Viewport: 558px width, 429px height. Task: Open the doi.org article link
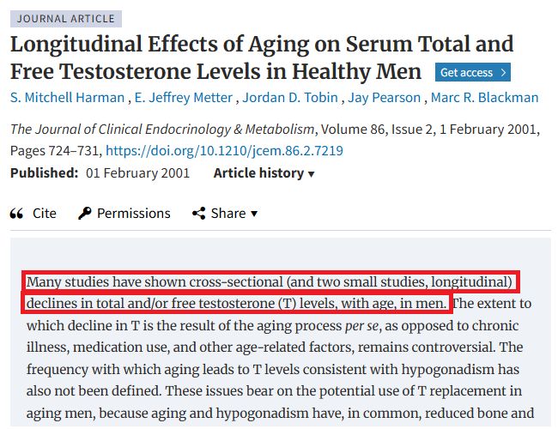[x=224, y=151]
